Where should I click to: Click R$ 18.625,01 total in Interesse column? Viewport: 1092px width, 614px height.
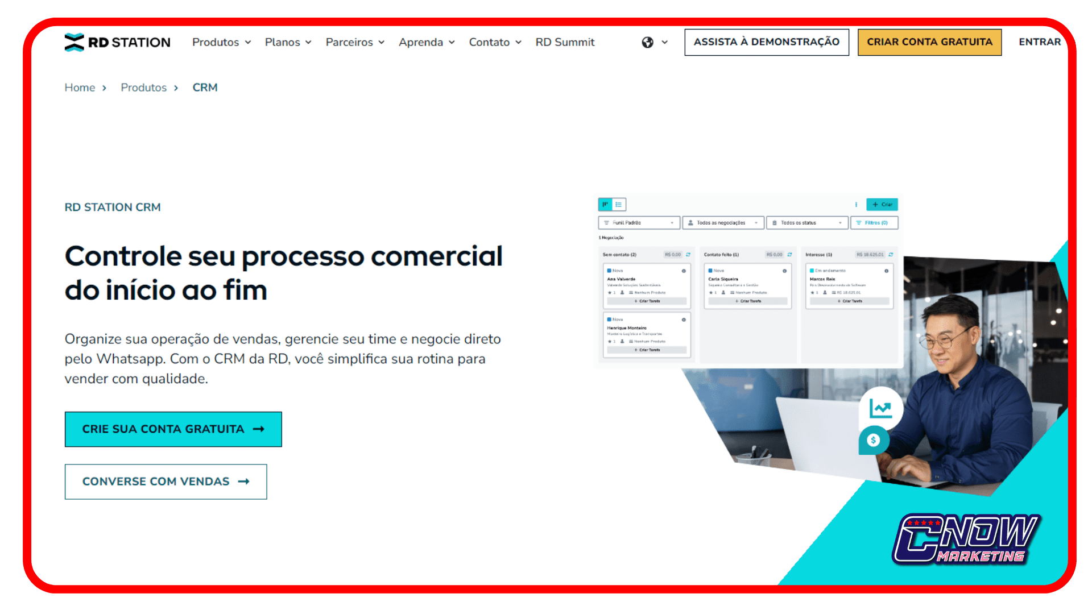point(870,255)
